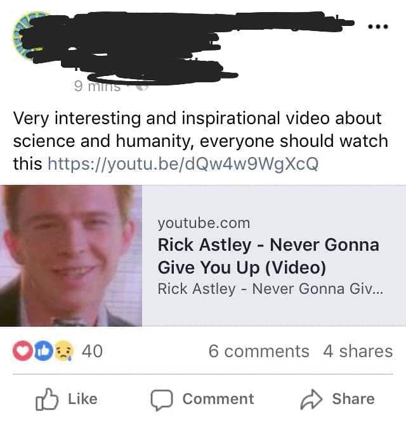406x423 pixels.
Task: Click the red heart reaction icon
Action: click(x=22, y=351)
